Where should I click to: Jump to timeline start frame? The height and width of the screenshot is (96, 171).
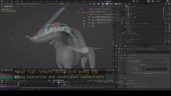[53, 80]
